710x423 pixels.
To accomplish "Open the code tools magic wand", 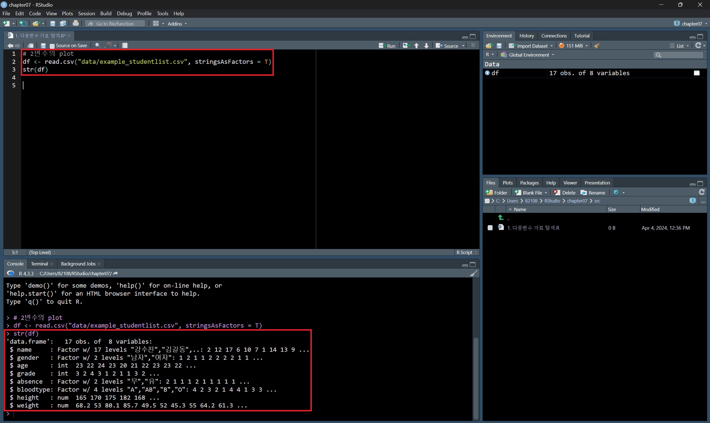I will click(x=108, y=45).
